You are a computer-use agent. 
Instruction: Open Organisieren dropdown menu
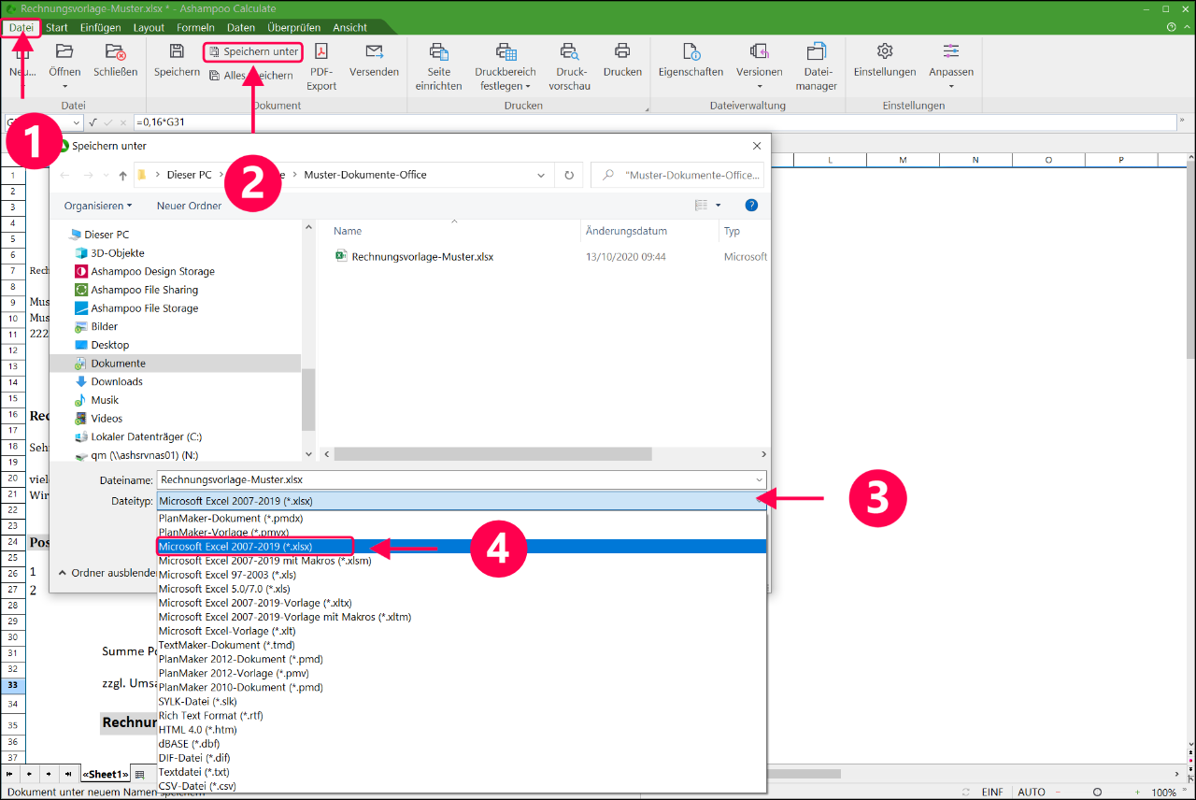tap(98, 206)
